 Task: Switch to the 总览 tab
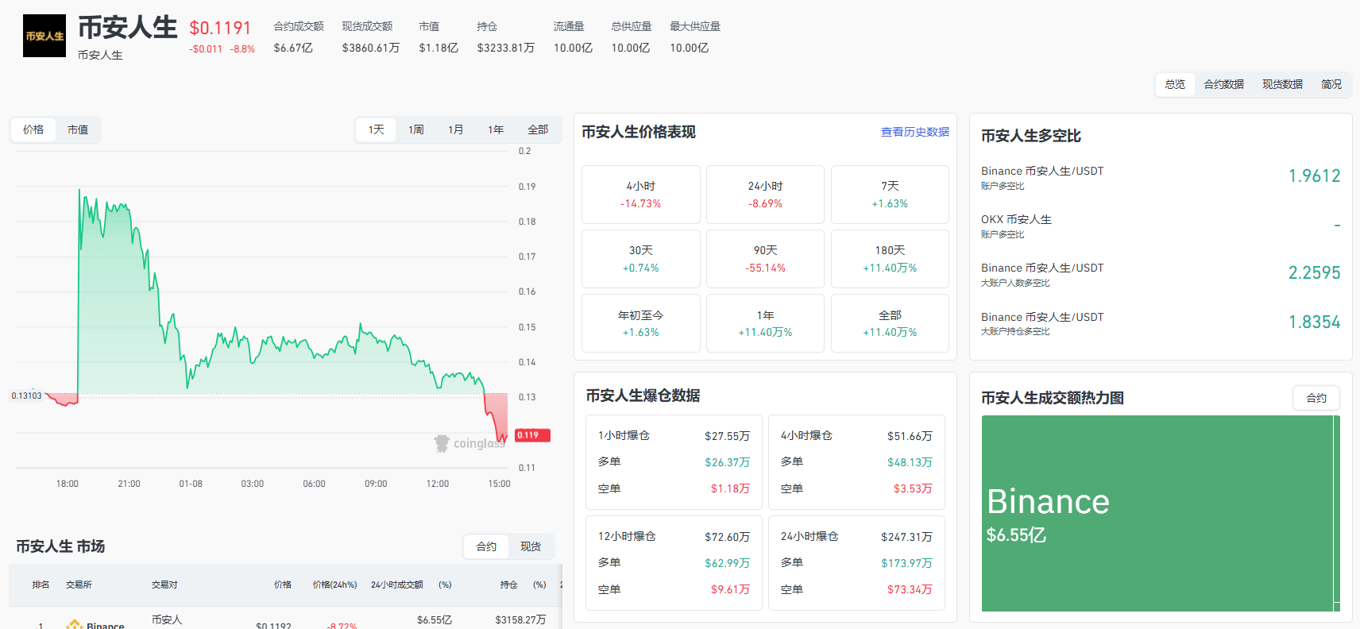pos(1175,84)
